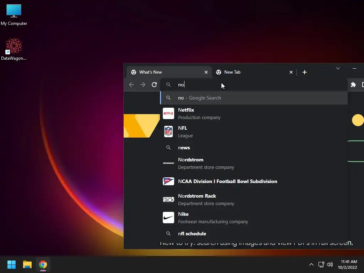Open the Windows Start menu
Screen dimensions: 364x273
click(x=11, y=264)
